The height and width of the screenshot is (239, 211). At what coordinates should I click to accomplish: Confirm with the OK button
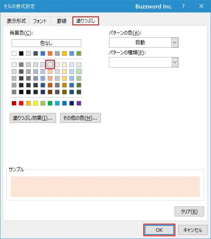159,230
